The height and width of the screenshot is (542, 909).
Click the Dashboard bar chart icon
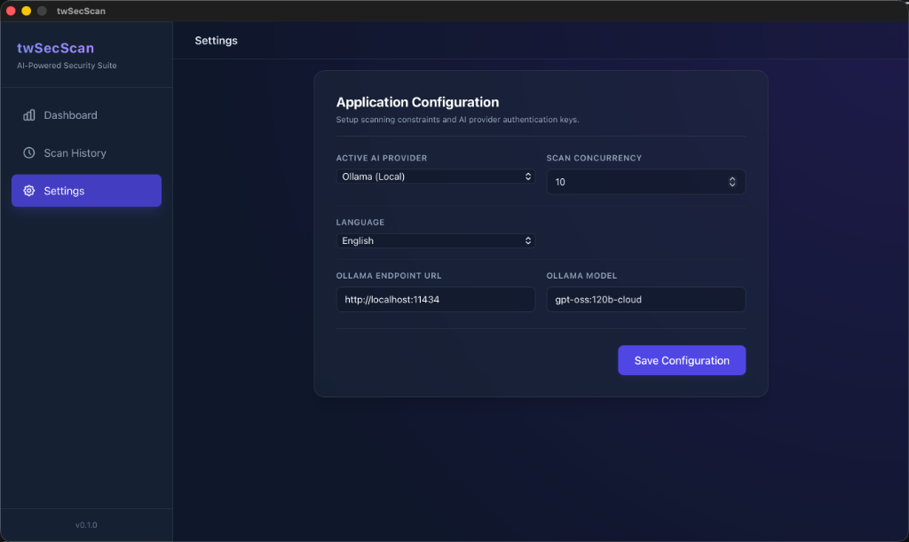[x=29, y=115]
